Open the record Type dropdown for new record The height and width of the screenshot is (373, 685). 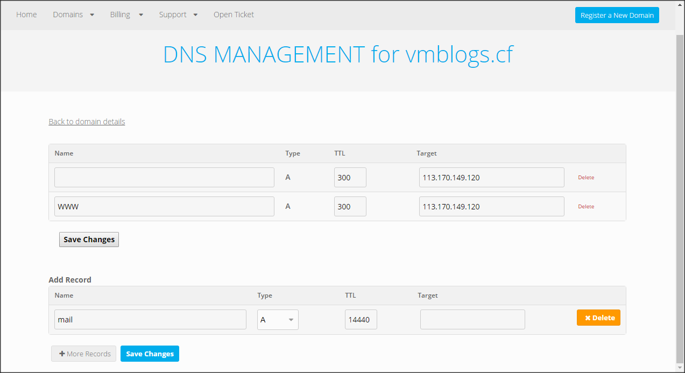coord(278,320)
